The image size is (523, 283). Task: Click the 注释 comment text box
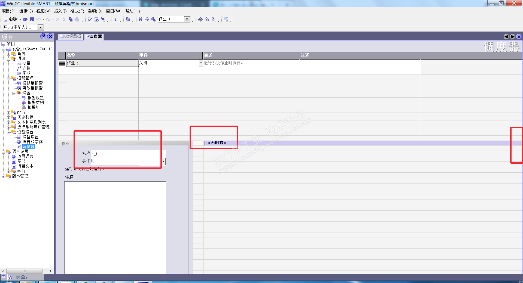115,228
